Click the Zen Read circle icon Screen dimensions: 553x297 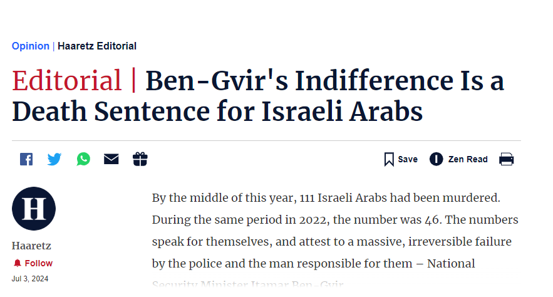[437, 159]
